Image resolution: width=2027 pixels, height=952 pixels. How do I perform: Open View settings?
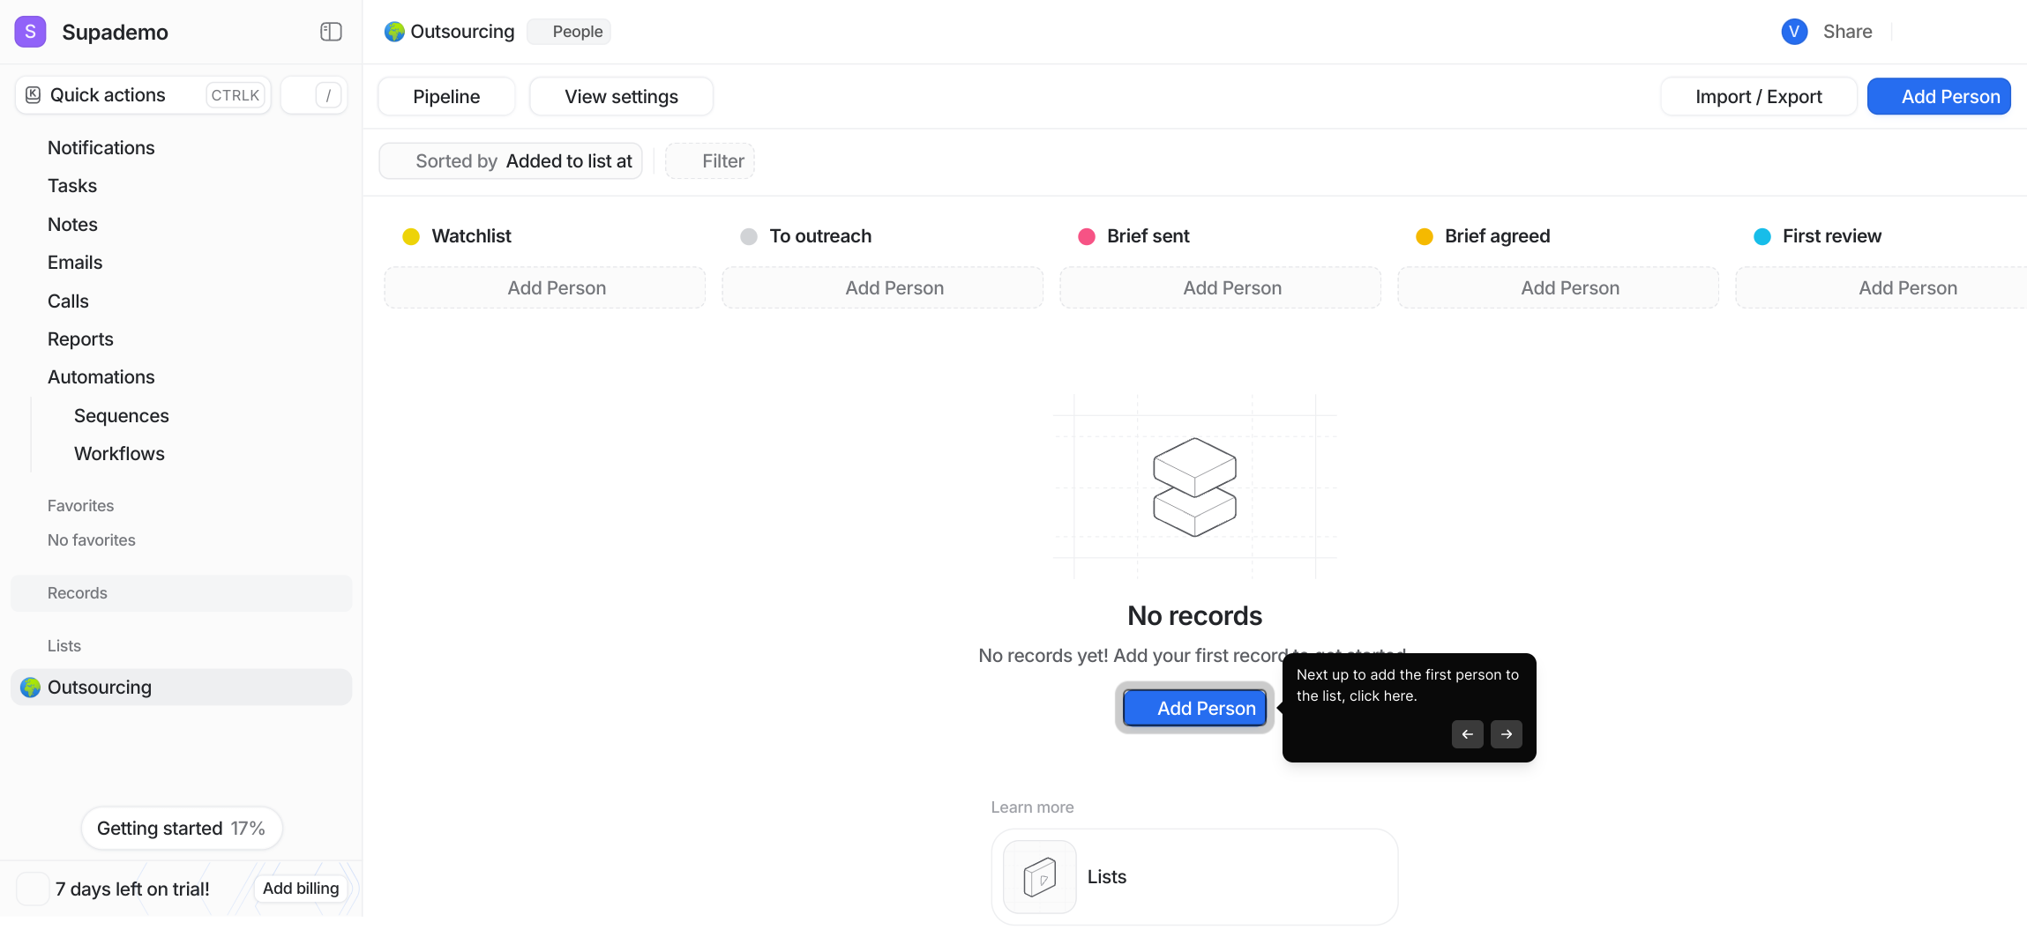(621, 97)
